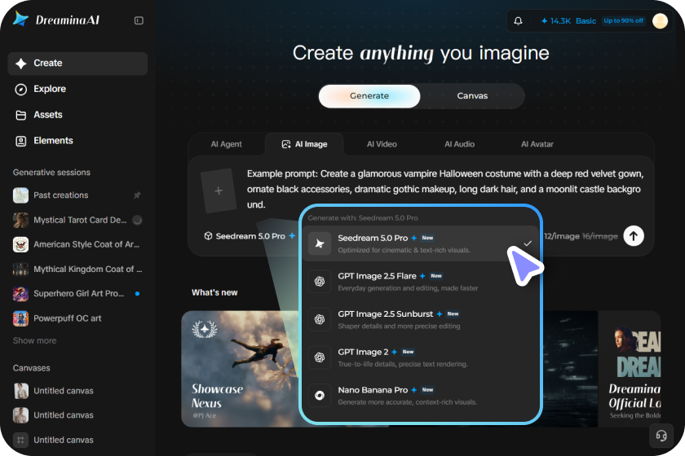Click the Explore compass icon
The image size is (685, 456).
pos(20,89)
